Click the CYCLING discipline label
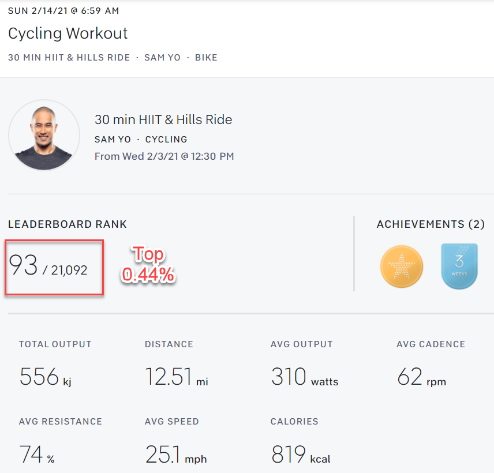Image resolution: width=494 pixels, height=473 pixels. click(166, 139)
